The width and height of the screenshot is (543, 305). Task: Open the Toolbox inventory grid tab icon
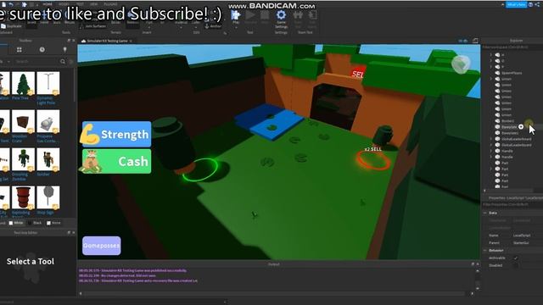[19, 50]
